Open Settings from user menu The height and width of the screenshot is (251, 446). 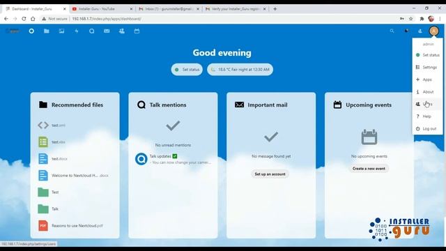427,67
